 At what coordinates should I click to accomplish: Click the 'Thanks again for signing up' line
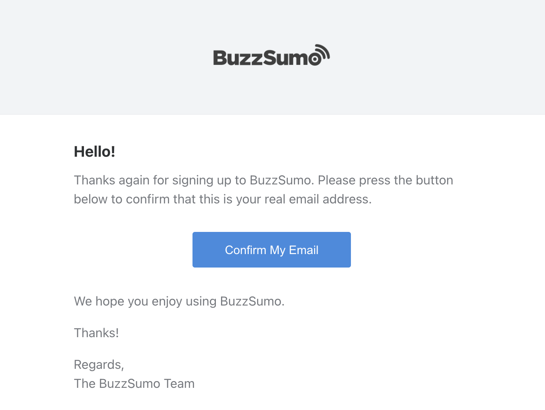click(166, 180)
